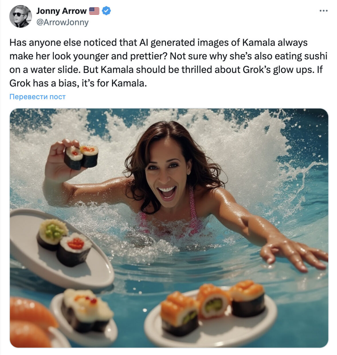Click the salmon nigiri in image corner

tap(29, 321)
